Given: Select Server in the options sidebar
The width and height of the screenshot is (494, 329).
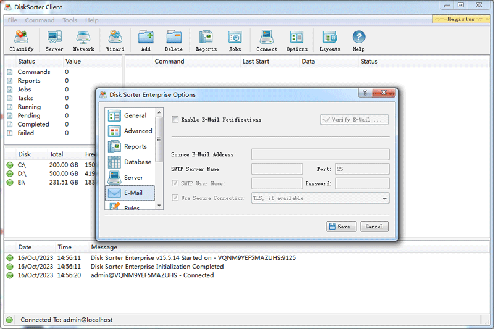Looking at the screenshot, I should tap(131, 177).
